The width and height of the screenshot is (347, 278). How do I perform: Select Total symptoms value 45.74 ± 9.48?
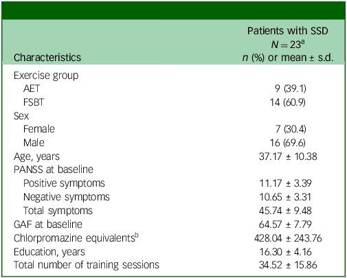coord(285,211)
